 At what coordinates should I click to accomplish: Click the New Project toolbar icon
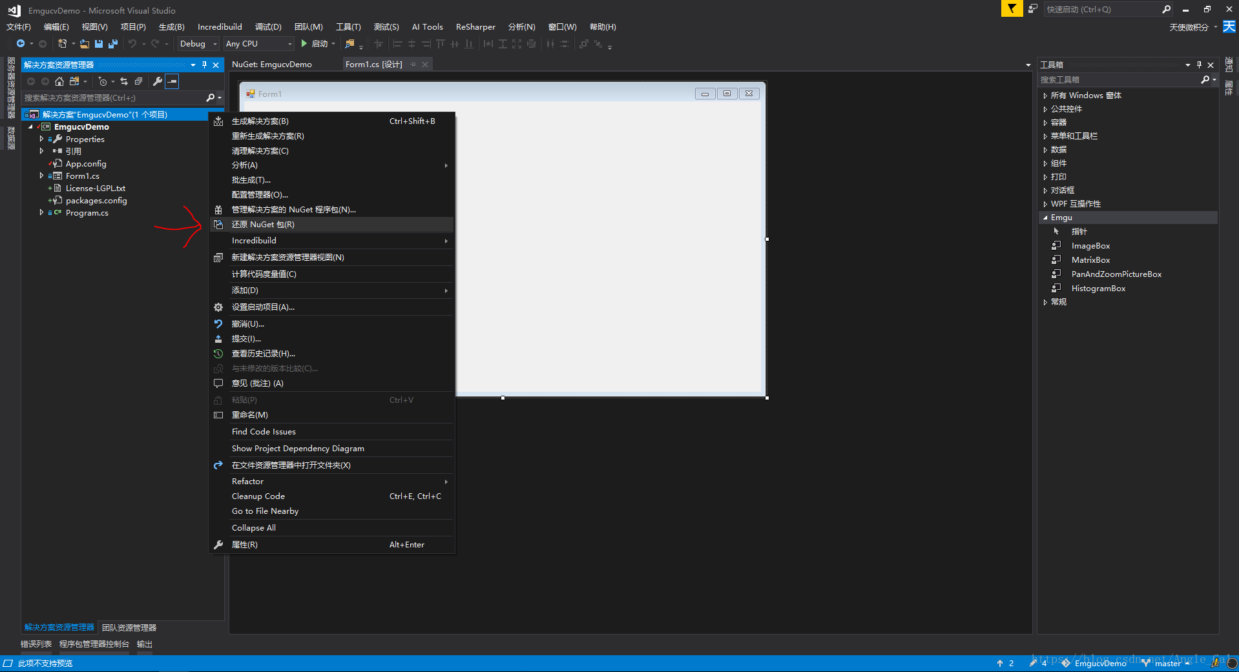pos(62,43)
